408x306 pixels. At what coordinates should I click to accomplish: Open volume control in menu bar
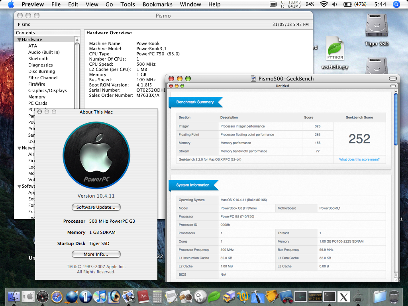pos(335,4)
